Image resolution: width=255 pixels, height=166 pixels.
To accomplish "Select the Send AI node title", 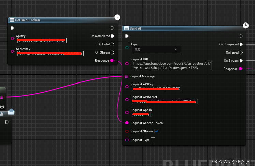I will [x=135, y=28].
